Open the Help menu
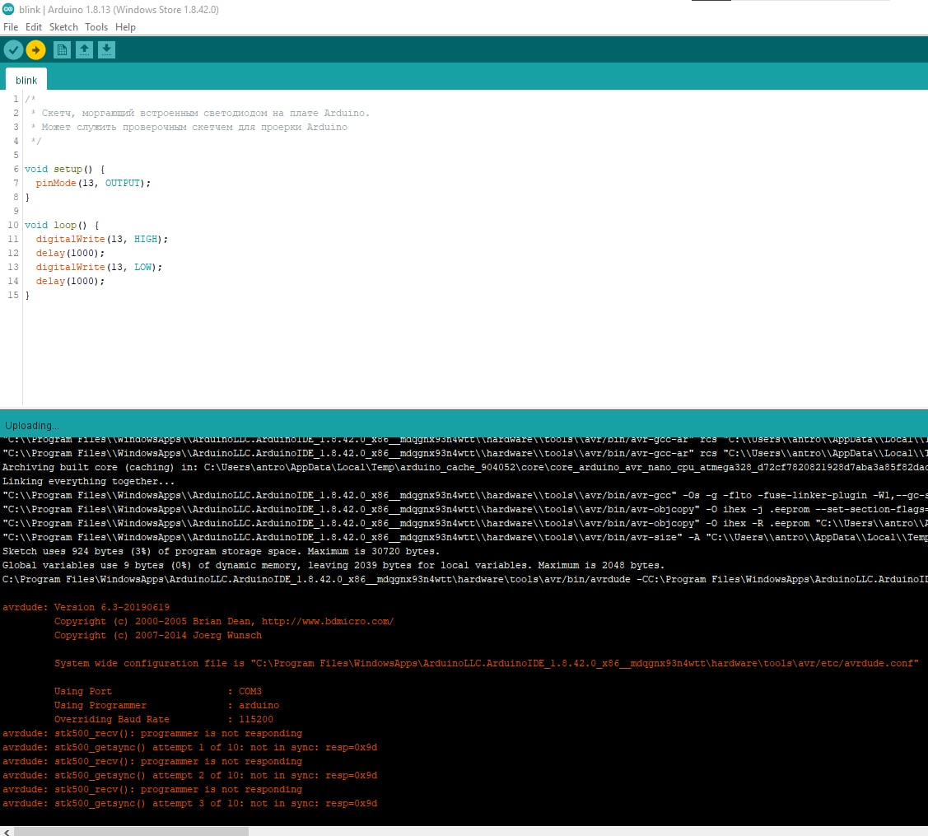 (125, 27)
